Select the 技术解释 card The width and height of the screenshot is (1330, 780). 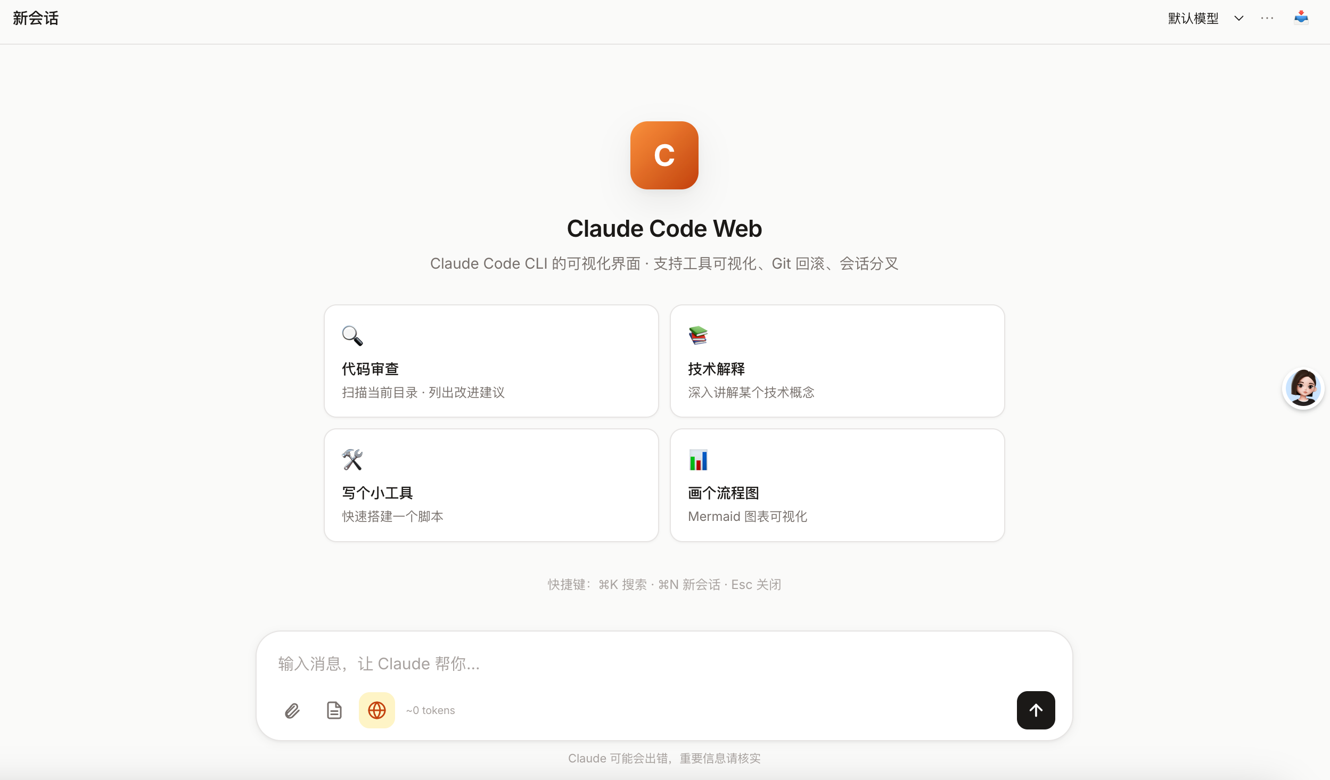pos(837,361)
